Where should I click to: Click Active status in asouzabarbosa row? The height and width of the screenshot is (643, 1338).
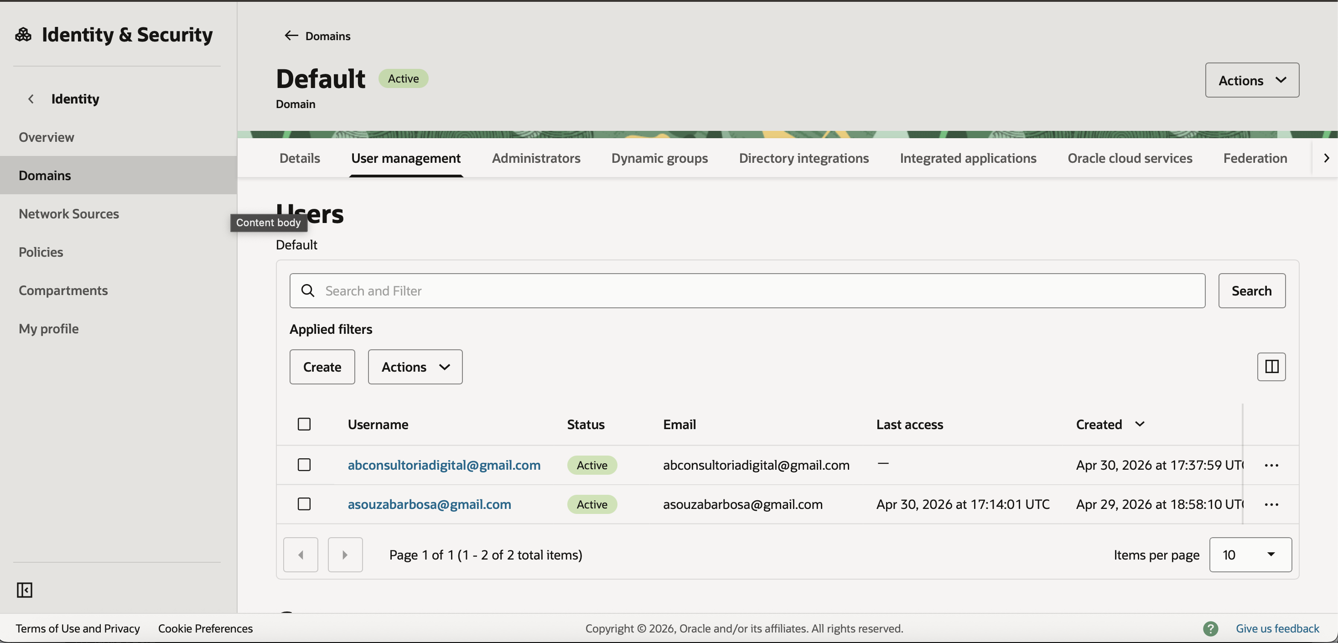tap(592, 504)
